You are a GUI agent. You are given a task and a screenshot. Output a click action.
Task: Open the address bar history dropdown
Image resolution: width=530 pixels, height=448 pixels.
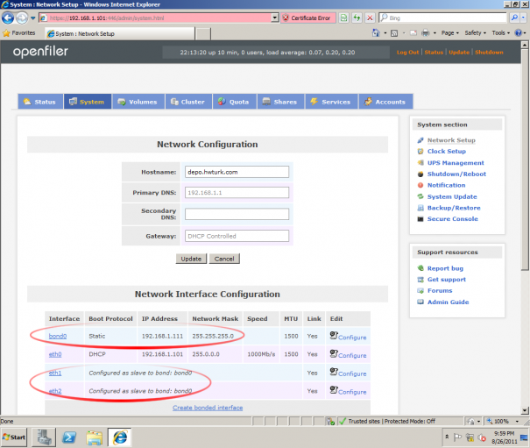point(275,18)
